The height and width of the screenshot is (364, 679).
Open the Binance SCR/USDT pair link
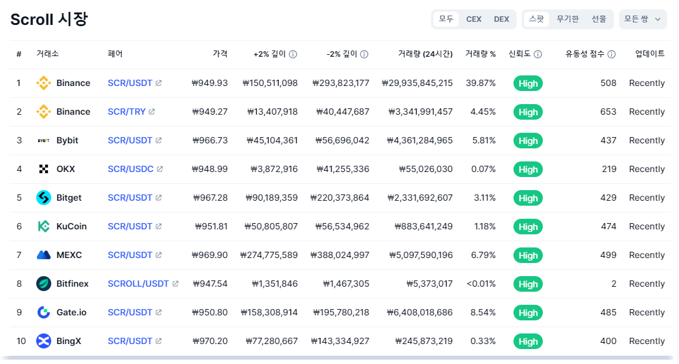click(x=130, y=83)
